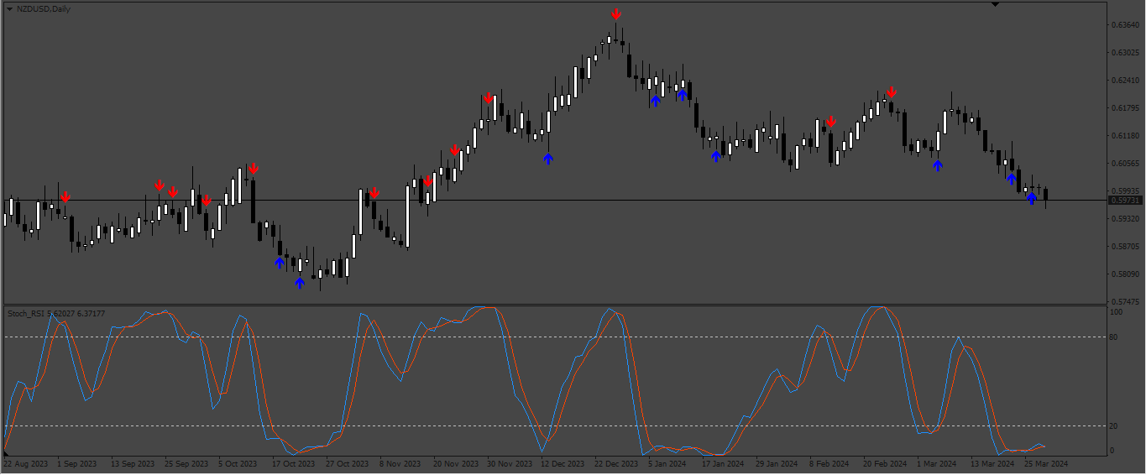Viewport: 1146px width, 475px height.
Task: Click the 30 Nov 2023 date label
Action: [508, 463]
